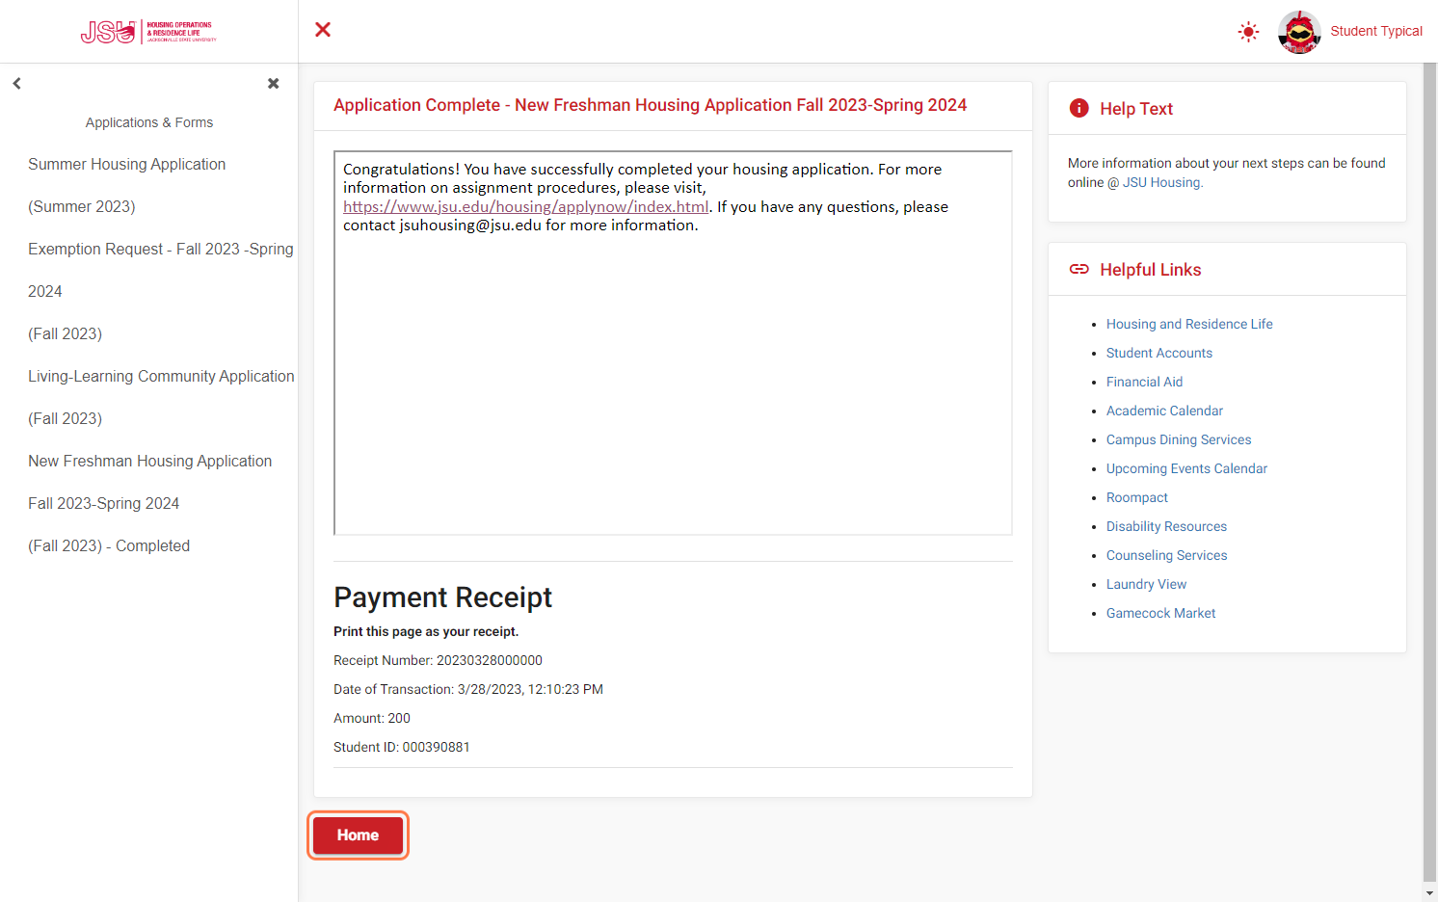This screenshot has height=902, width=1438.
Task: Close the Applications & Forms side menu
Action: 274,84
